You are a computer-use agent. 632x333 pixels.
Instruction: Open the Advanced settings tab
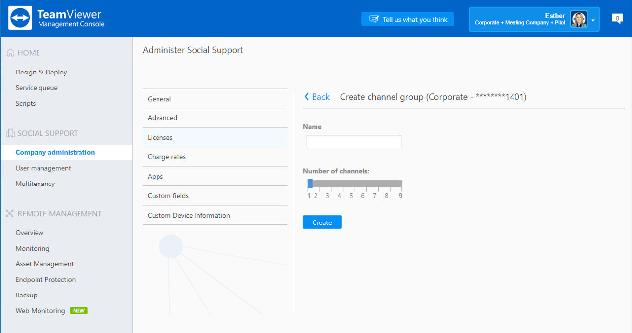[x=215, y=118]
